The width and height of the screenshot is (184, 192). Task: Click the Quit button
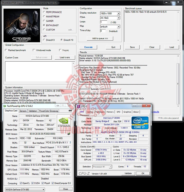113,47
